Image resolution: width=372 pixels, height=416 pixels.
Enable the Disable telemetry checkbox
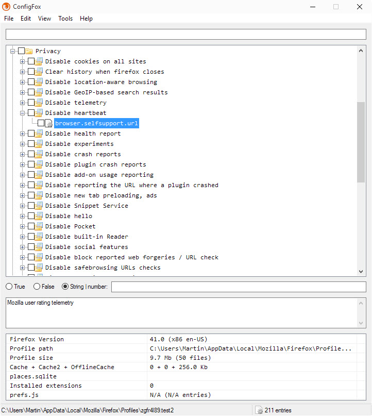pyautogui.click(x=31, y=103)
